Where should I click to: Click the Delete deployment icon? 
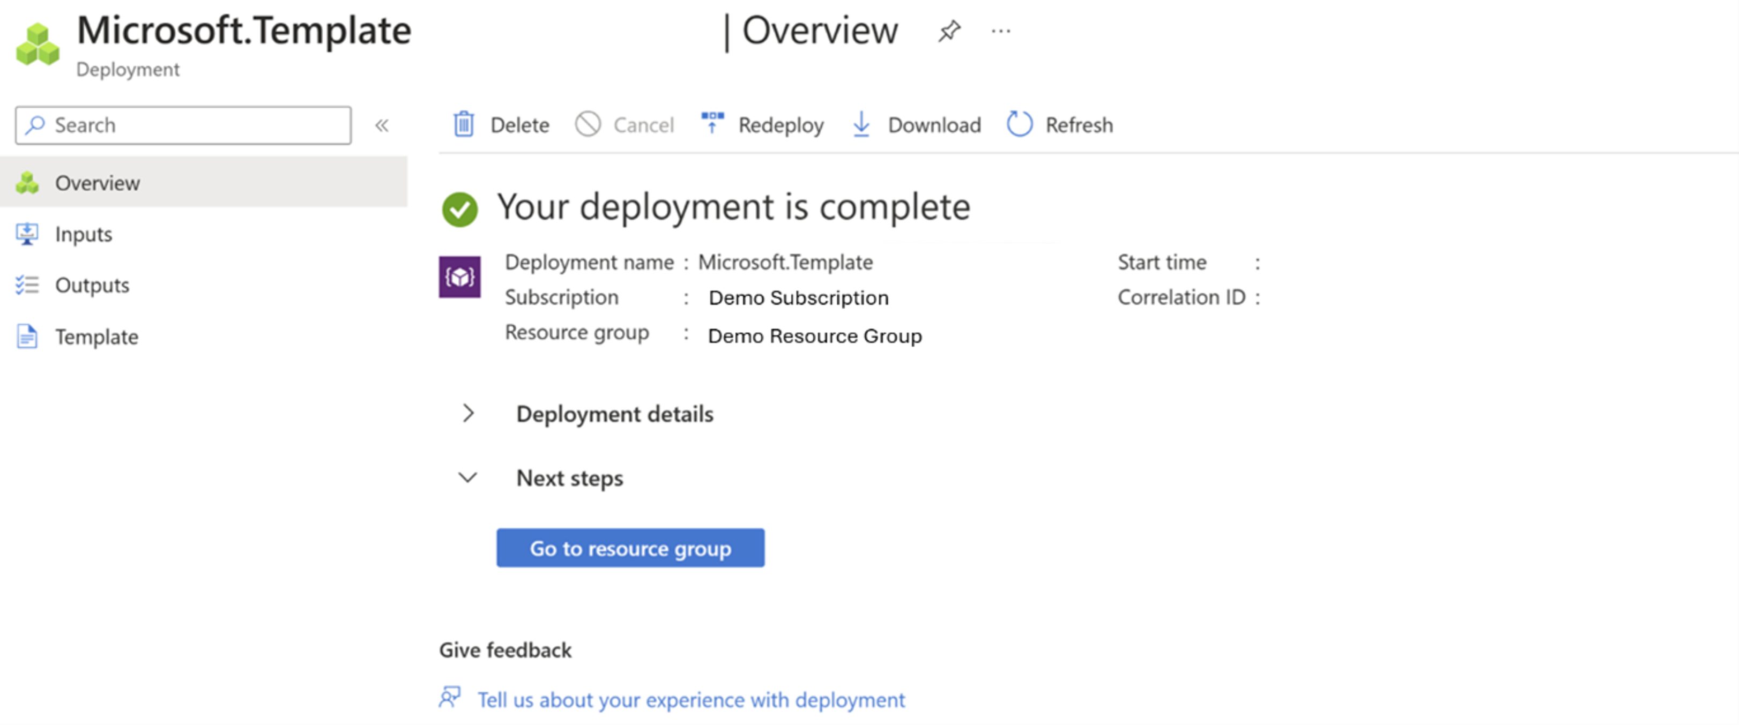[x=465, y=123]
